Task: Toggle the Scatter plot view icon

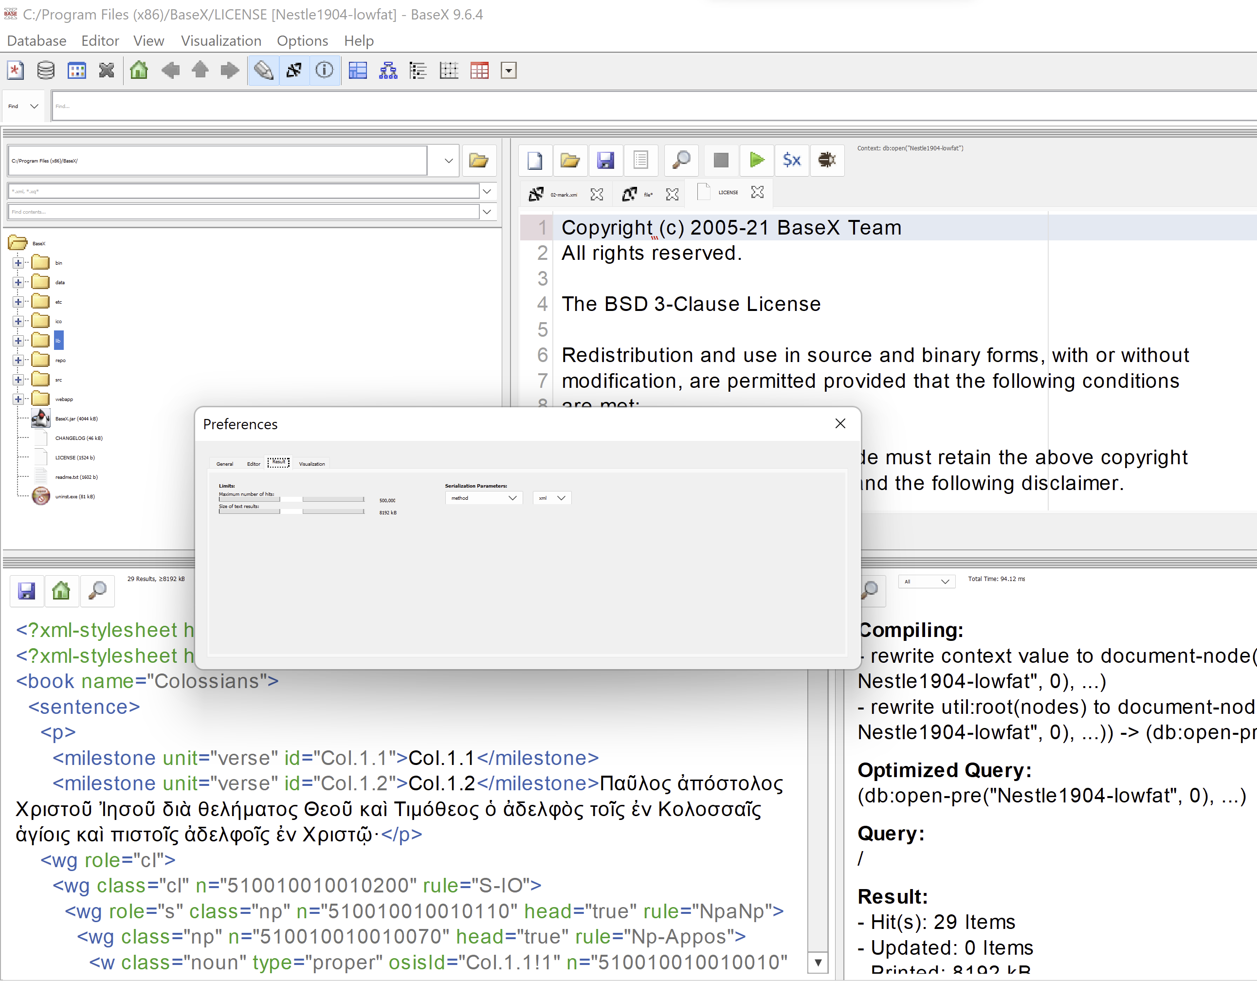Action: click(x=449, y=71)
